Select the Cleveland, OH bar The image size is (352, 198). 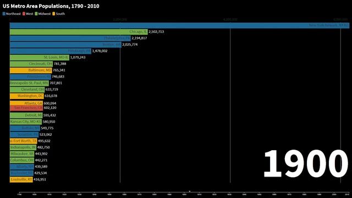(x=27, y=90)
